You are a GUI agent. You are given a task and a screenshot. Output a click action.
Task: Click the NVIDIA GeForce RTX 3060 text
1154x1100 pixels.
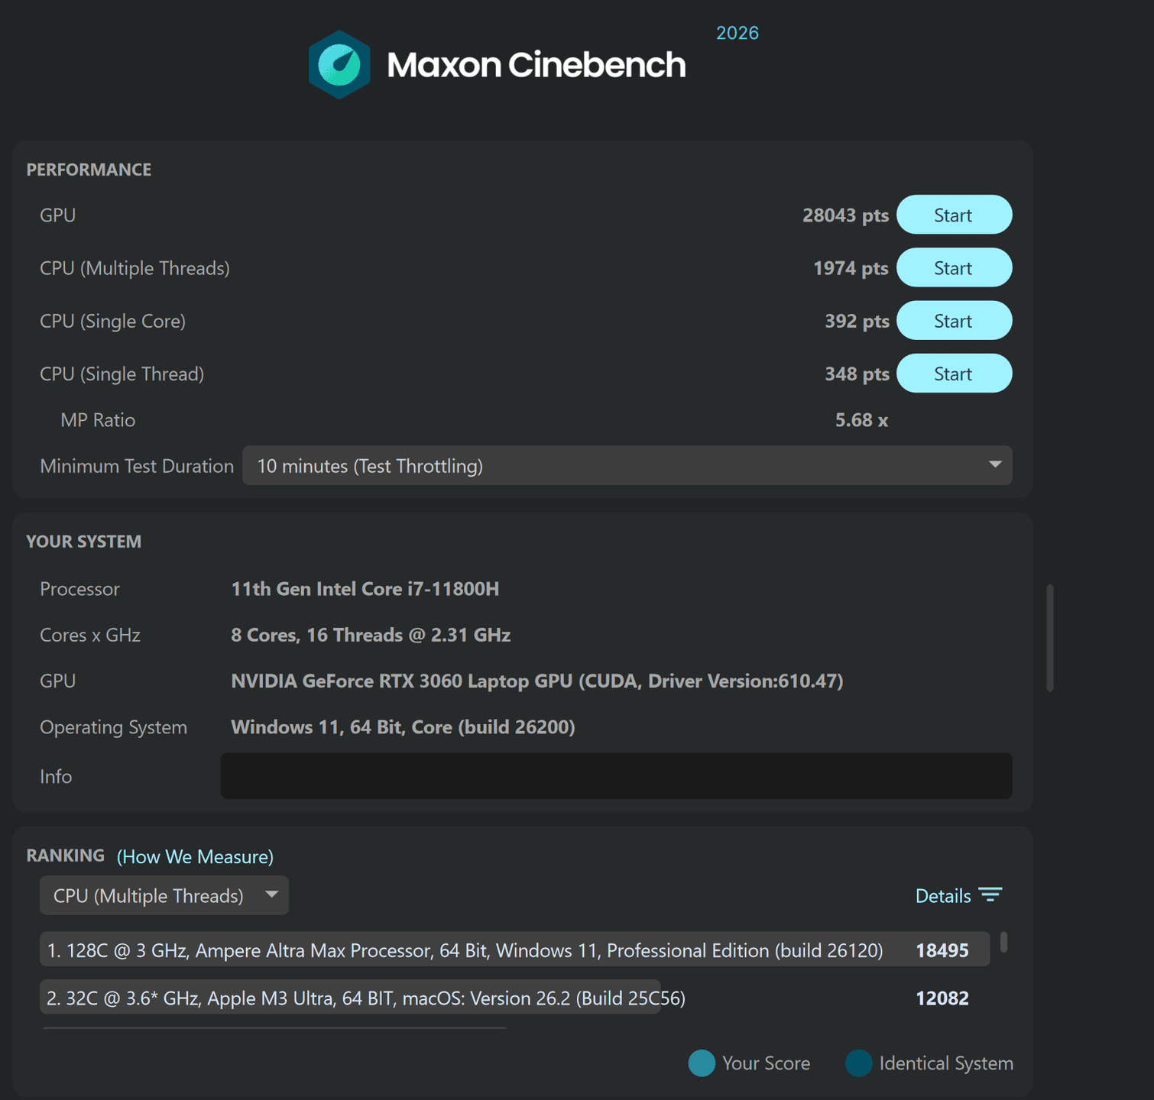[x=537, y=681]
